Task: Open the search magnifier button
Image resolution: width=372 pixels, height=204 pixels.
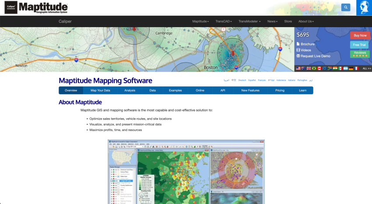Action: pyautogui.click(x=346, y=7)
